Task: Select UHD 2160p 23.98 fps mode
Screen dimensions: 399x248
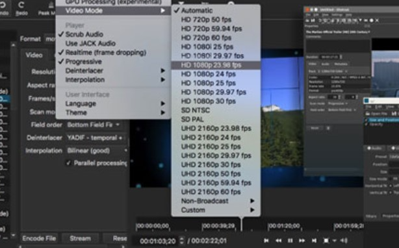Action: (216, 129)
